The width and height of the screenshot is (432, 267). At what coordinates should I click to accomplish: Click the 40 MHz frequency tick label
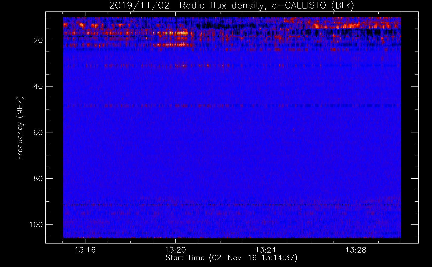38,86
